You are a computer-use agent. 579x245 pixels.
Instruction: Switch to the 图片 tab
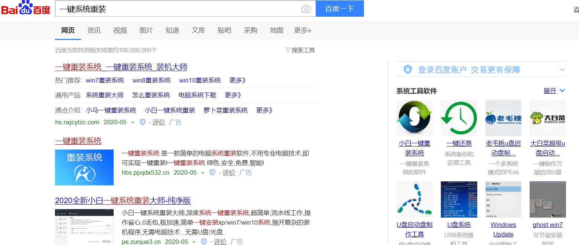point(146,30)
